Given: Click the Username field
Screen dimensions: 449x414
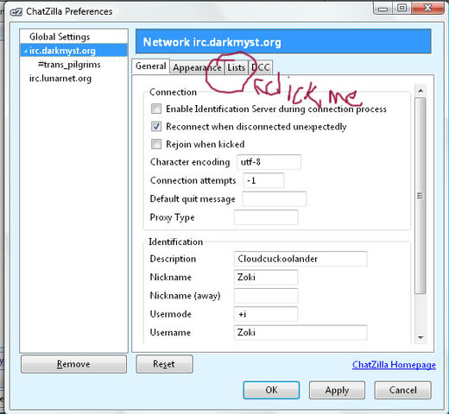Looking at the screenshot, I should click(300, 333).
